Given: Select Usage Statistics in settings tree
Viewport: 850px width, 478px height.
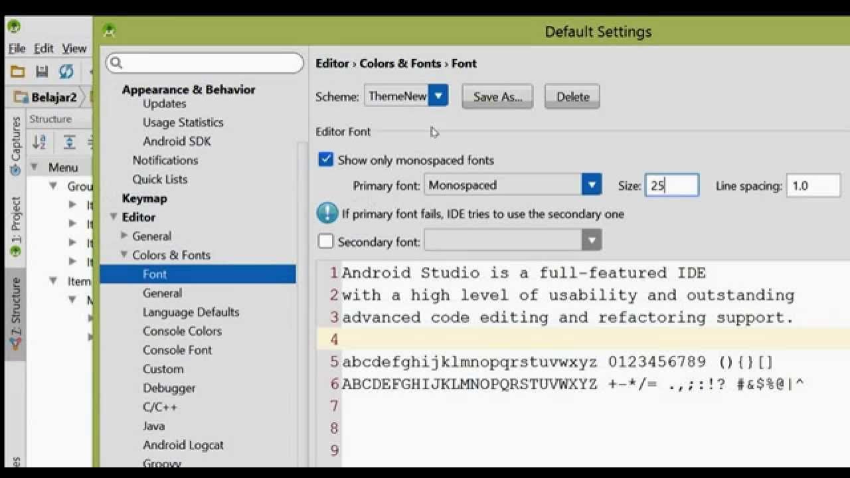Looking at the screenshot, I should [x=183, y=122].
